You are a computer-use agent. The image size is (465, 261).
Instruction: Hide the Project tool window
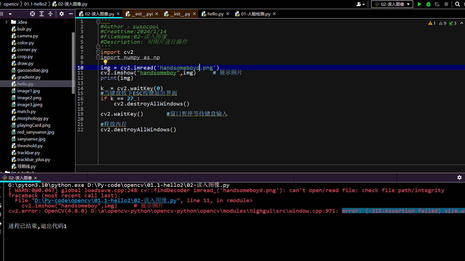tap(71, 13)
